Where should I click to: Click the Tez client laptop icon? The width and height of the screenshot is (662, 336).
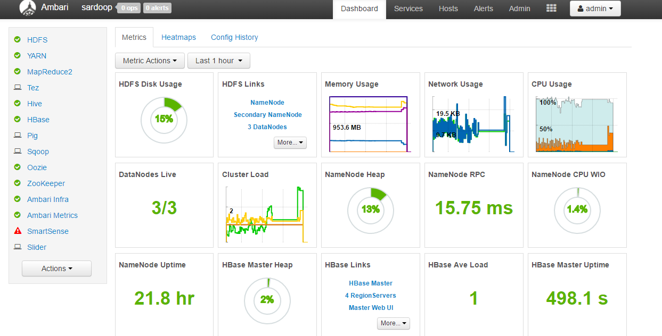pos(18,88)
